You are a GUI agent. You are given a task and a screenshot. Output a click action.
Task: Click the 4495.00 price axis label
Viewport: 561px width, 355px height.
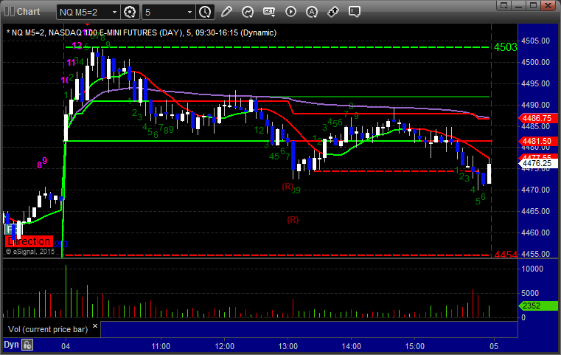(x=536, y=83)
